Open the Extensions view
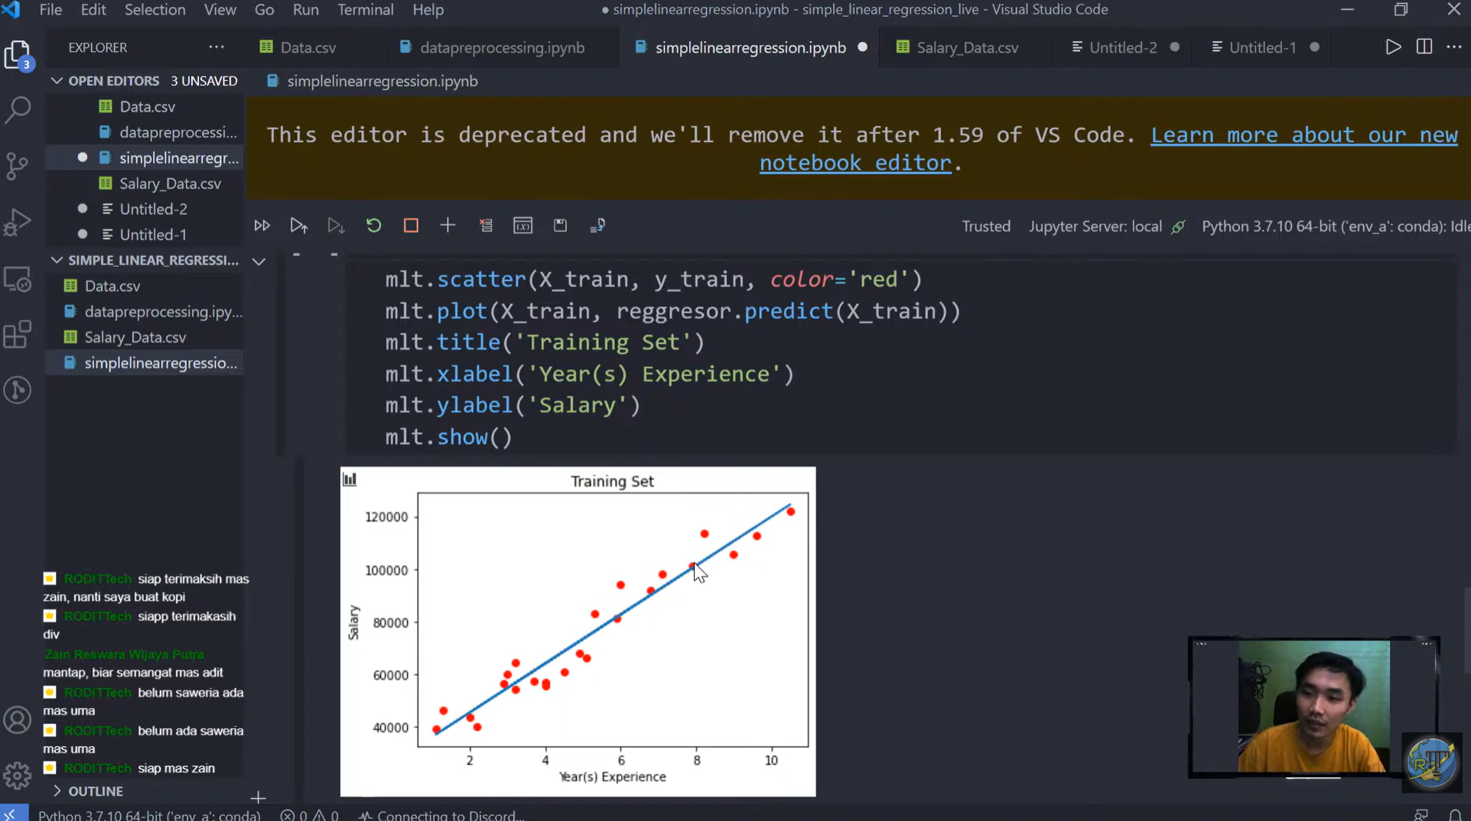Image resolution: width=1471 pixels, height=821 pixels. pyautogui.click(x=18, y=334)
